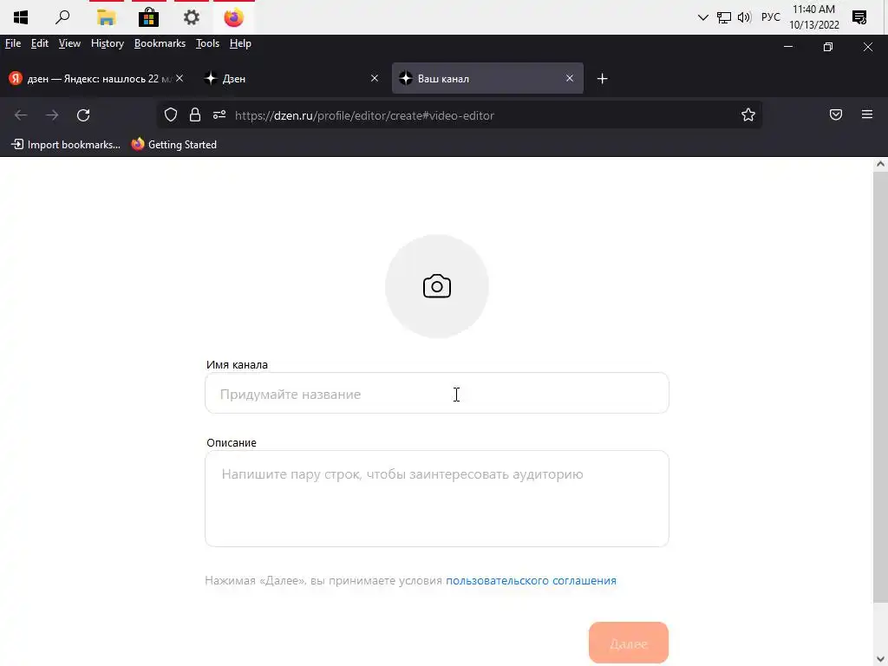Open Import bookmarks from toolbar
This screenshot has width=888, height=666.
tap(66, 145)
